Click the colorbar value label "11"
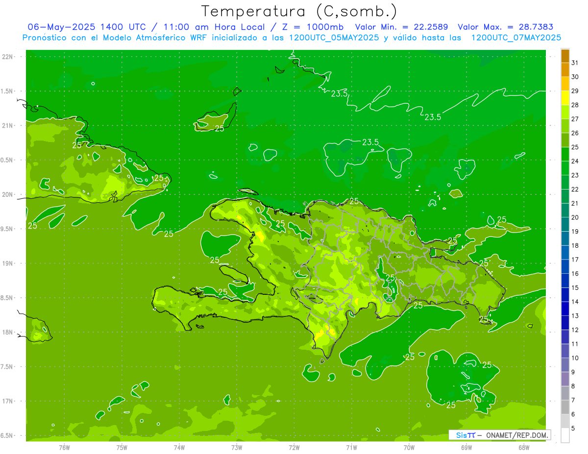Screen dimensions: 588x454 [575, 344]
